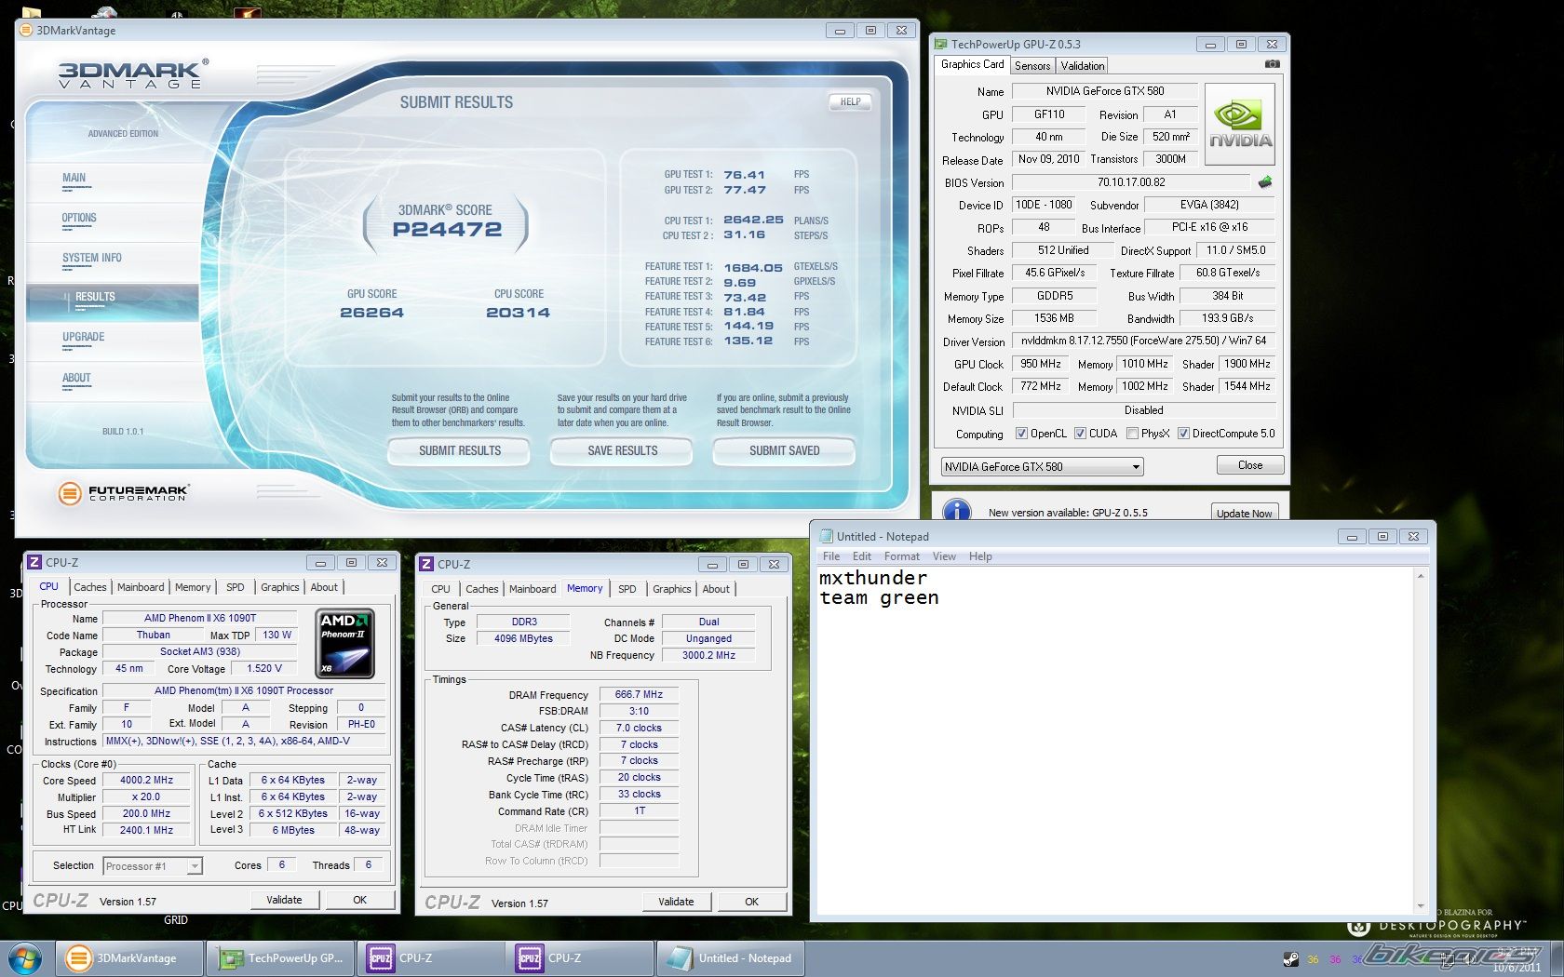Click the Update Now button

click(x=1244, y=513)
